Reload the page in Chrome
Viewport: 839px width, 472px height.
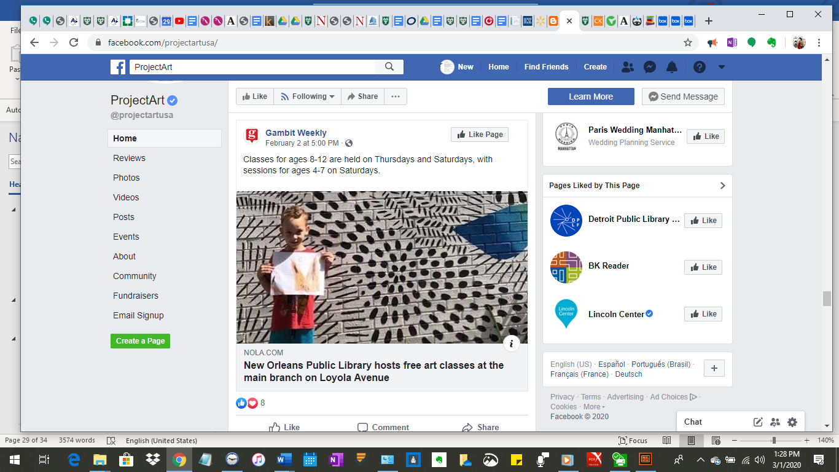74,42
